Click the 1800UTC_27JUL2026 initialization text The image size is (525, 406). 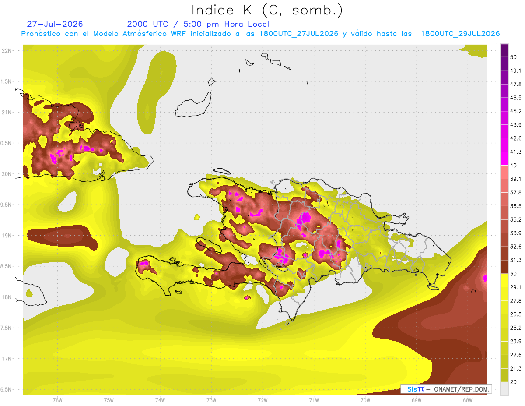point(299,34)
